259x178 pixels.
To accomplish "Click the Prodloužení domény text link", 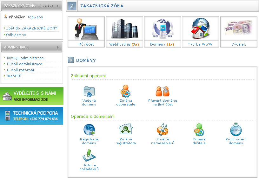I will 236,141.
